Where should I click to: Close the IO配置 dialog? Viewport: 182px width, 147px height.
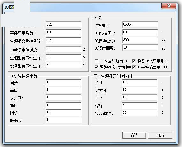tap(169, 6)
